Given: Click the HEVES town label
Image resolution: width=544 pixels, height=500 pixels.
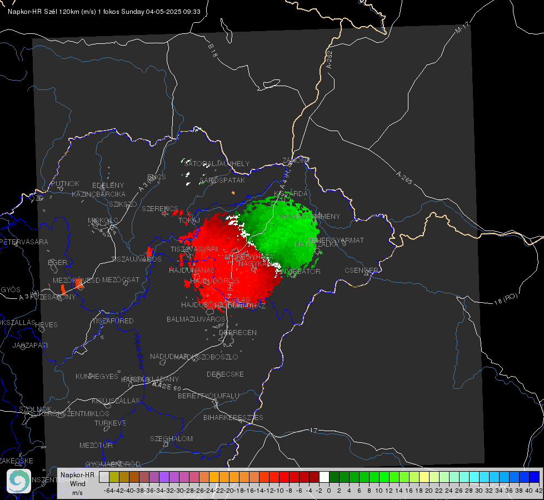Looking at the screenshot, I should [46, 324].
